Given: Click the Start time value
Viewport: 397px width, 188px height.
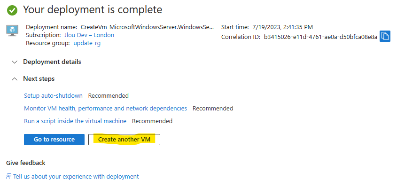Looking at the screenshot, I should point(282,27).
